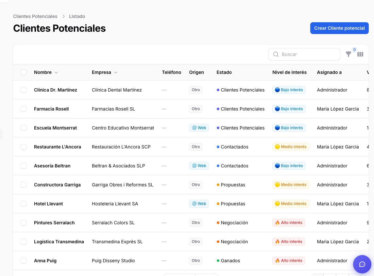Click the Transmedina Exprés SL cell
Image resolution: width=374 pixels, height=276 pixels.
click(117, 242)
